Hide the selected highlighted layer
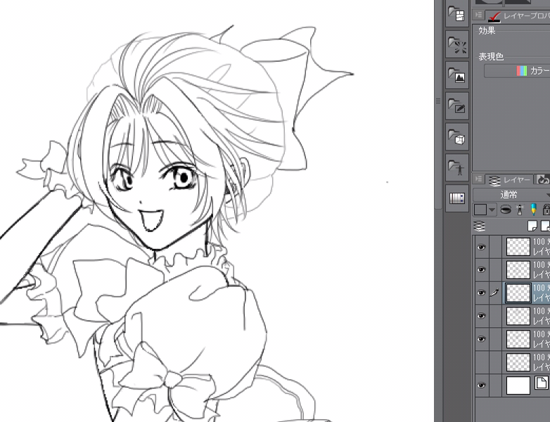The image size is (550, 422). (482, 293)
